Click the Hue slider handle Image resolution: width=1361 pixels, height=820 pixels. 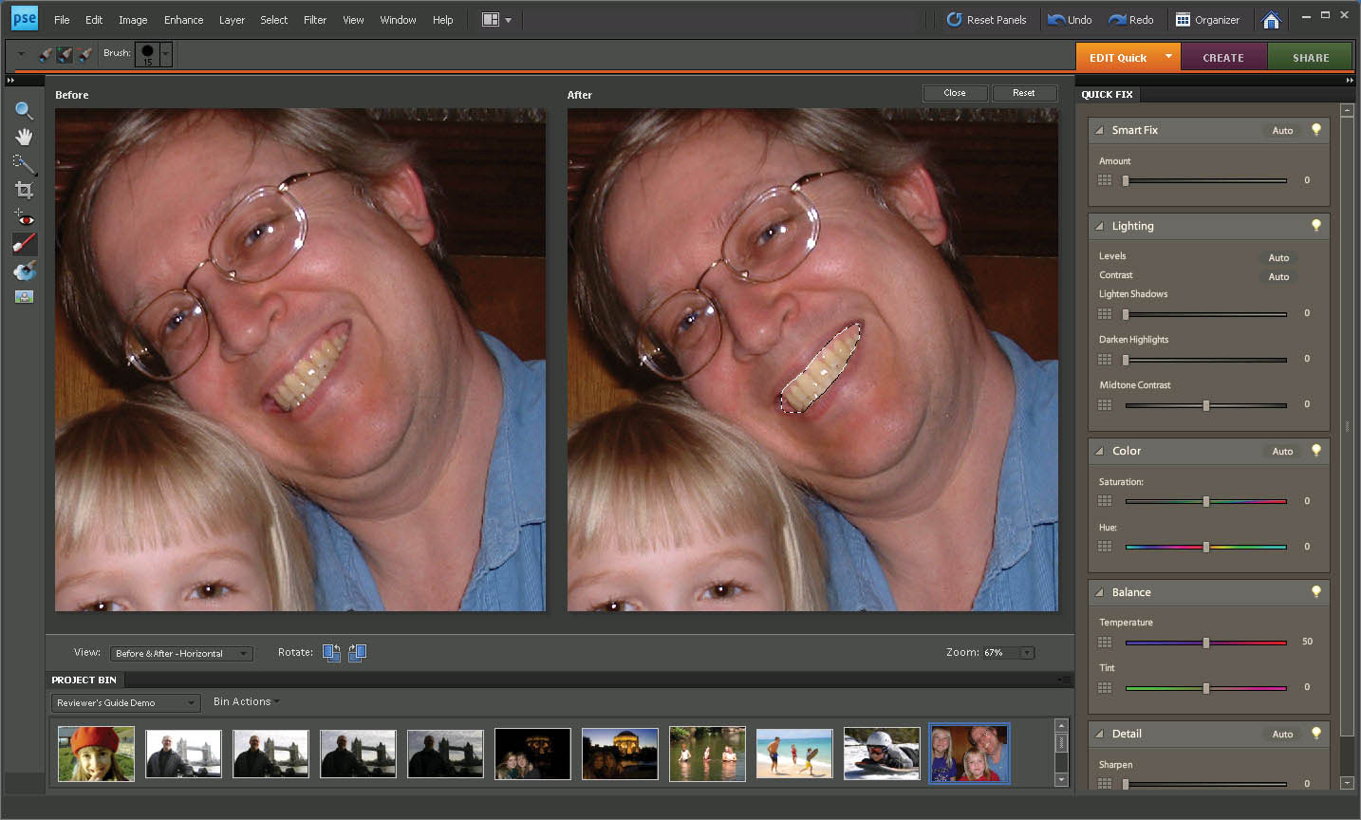pyautogui.click(x=1206, y=547)
